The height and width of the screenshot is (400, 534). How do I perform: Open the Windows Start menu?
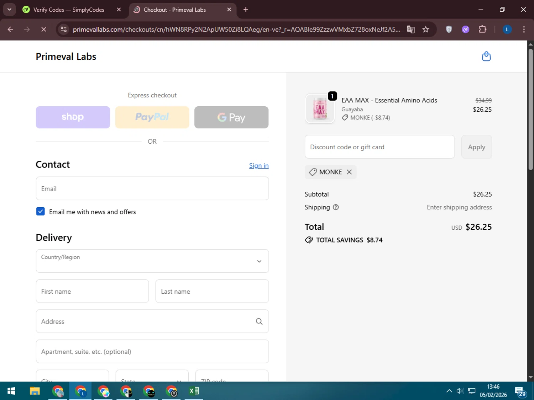(x=11, y=391)
